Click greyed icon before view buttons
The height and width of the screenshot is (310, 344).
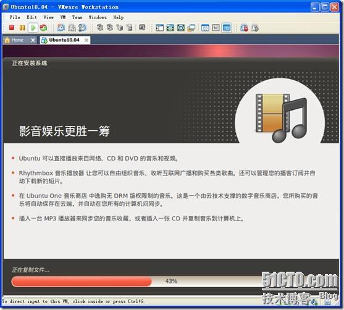tap(142, 27)
